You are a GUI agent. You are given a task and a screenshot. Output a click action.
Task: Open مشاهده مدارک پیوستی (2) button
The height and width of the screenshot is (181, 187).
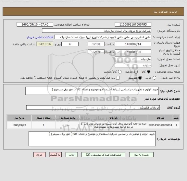pyautogui.click(x=103, y=155)
